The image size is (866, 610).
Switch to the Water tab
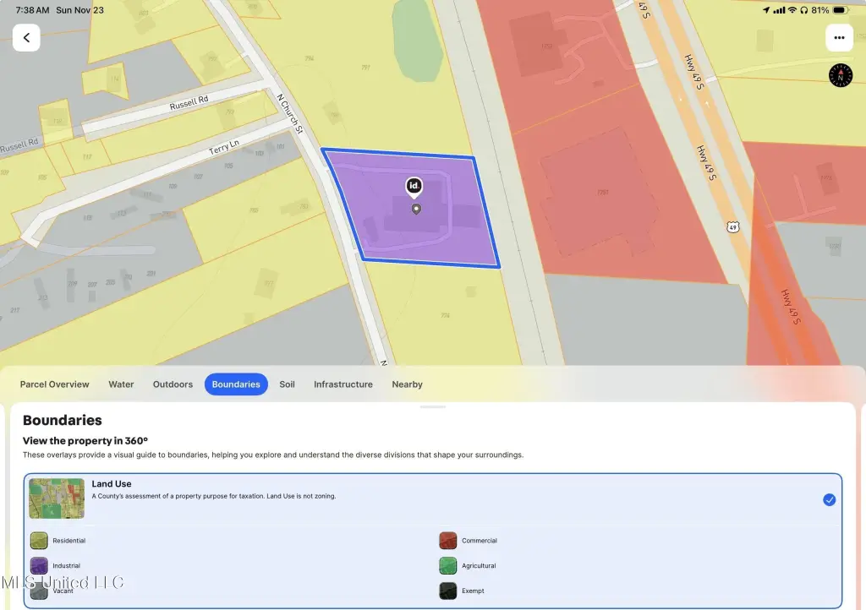(x=121, y=384)
